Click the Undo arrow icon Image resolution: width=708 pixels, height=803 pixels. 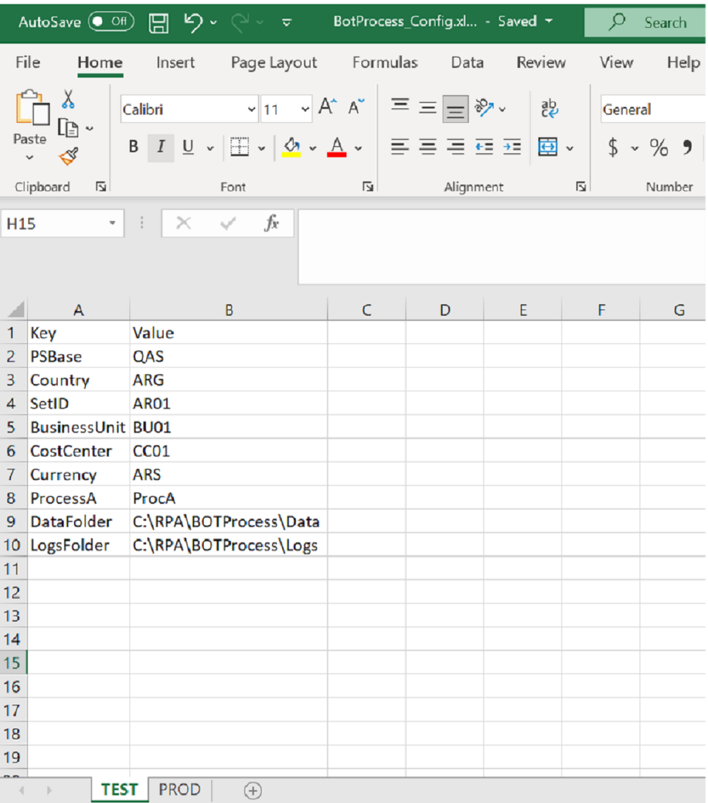[193, 22]
